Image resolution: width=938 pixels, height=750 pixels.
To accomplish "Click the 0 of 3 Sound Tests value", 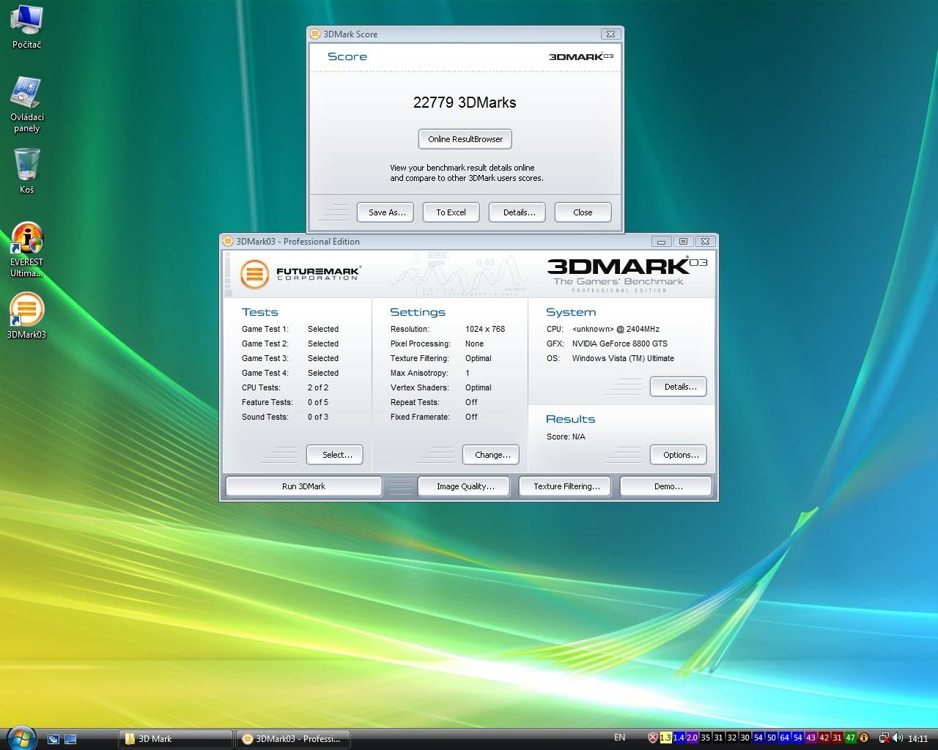I will point(318,417).
